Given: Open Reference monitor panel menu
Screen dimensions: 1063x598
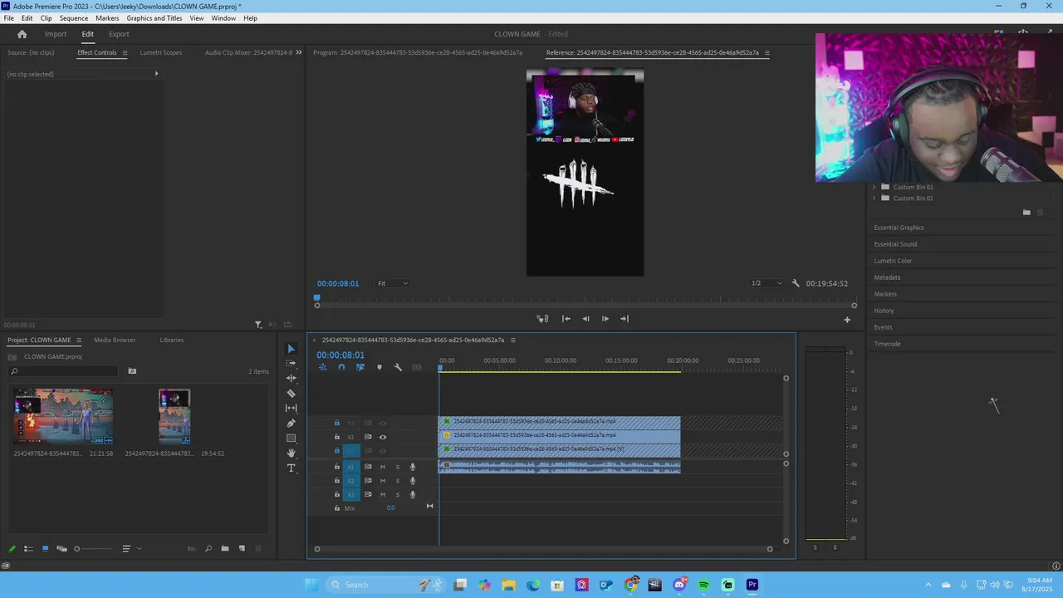Looking at the screenshot, I should tap(767, 53).
